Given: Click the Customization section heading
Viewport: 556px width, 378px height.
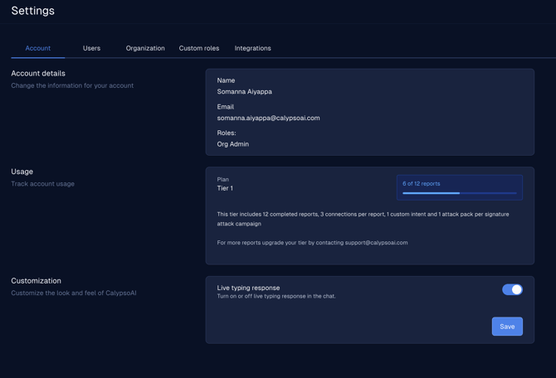Looking at the screenshot, I should coord(36,281).
